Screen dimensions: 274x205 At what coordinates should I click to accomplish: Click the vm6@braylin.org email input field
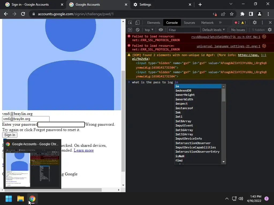coord(26,119)
